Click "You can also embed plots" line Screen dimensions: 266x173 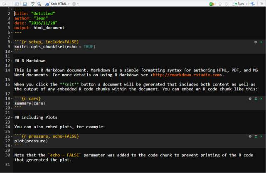click(60, 127)
